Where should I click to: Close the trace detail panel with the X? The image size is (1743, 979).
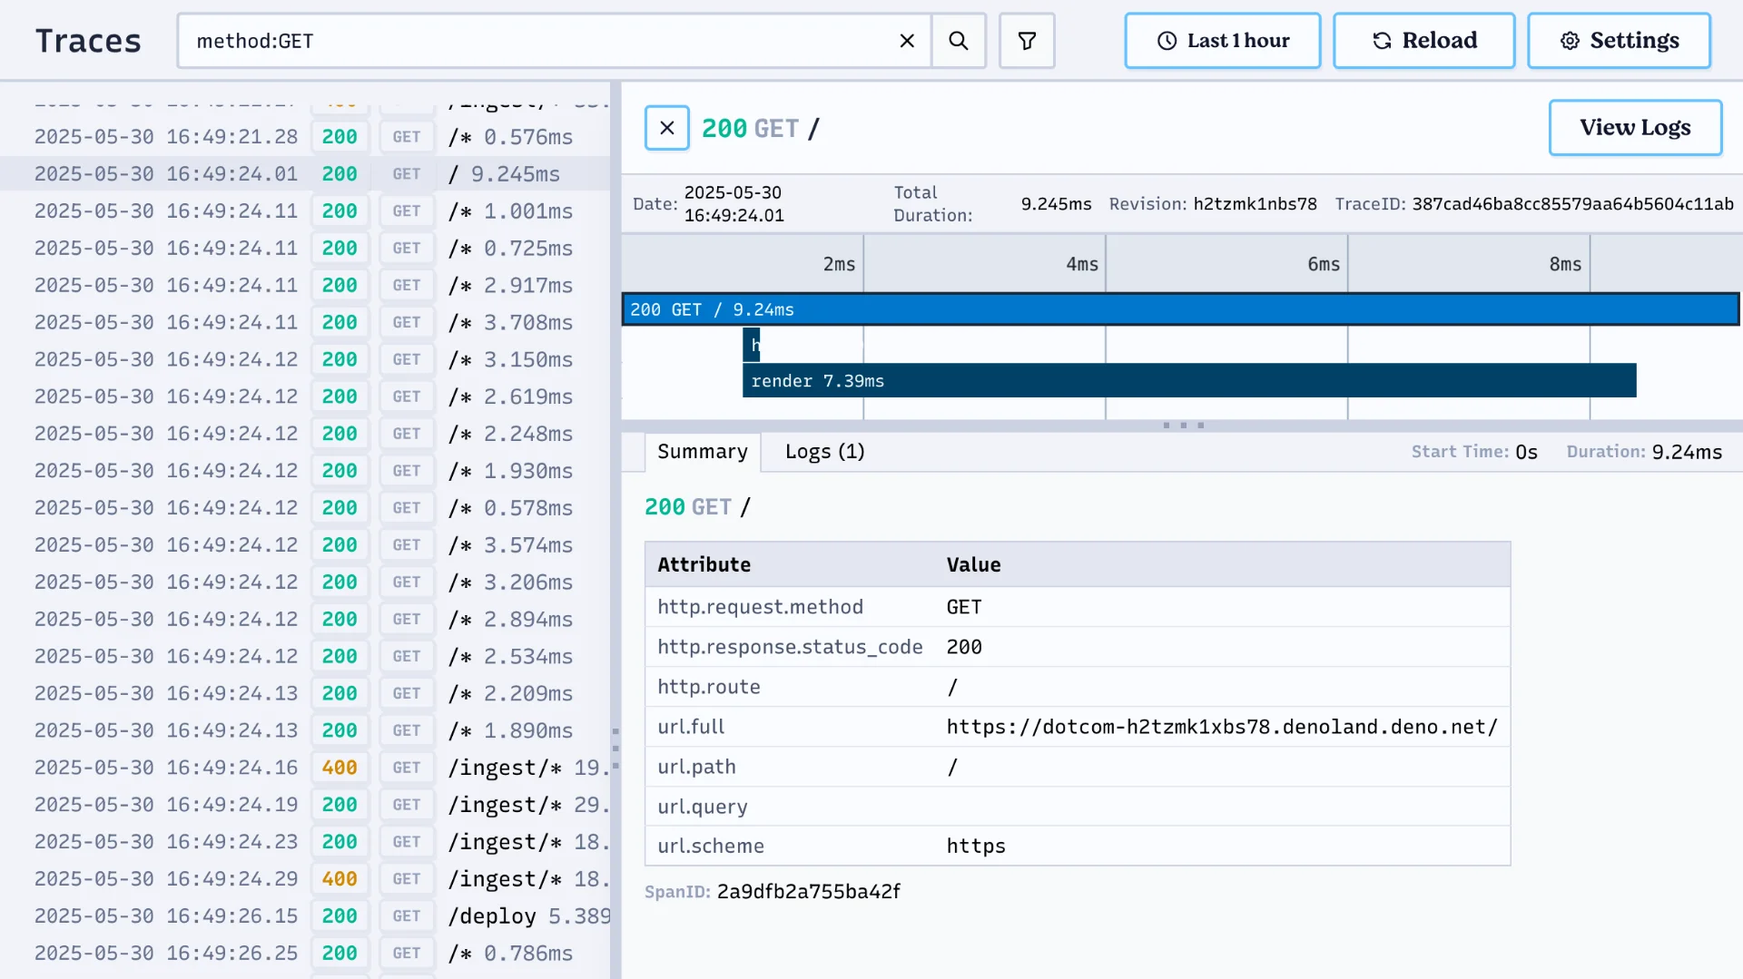[666, 127]
